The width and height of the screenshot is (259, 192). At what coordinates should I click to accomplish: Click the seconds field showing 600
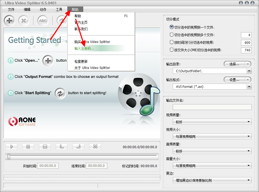[x=246, y=43]
